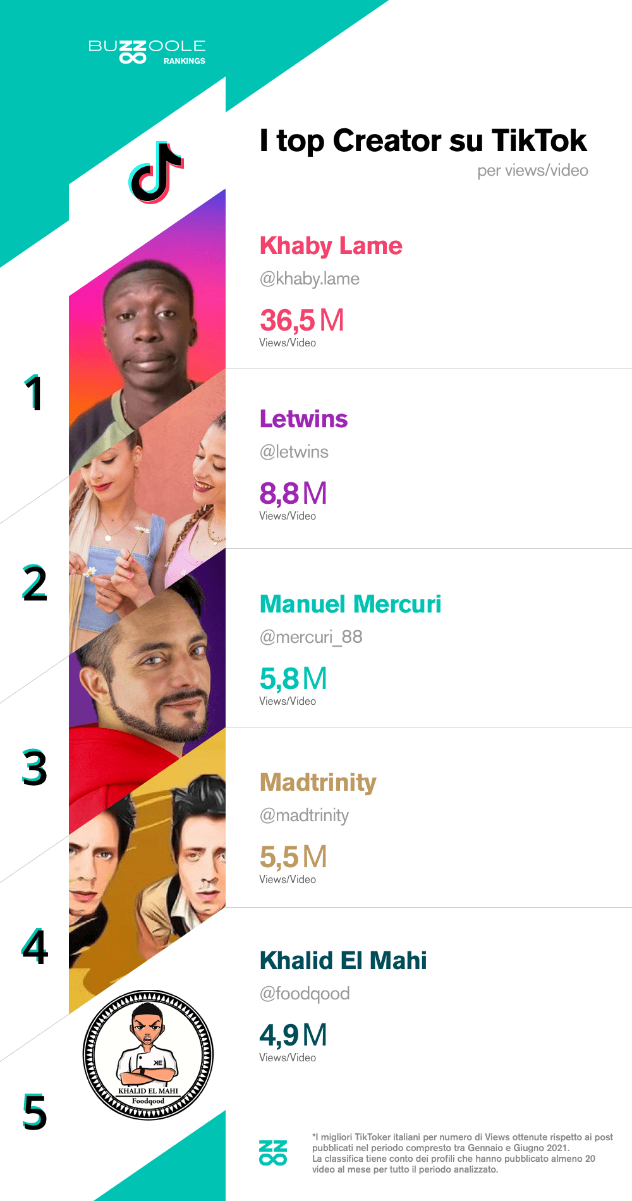Viewport: 632px width, 1201px height.
Task: Click the rank number 4
Action: click(35, 947)
